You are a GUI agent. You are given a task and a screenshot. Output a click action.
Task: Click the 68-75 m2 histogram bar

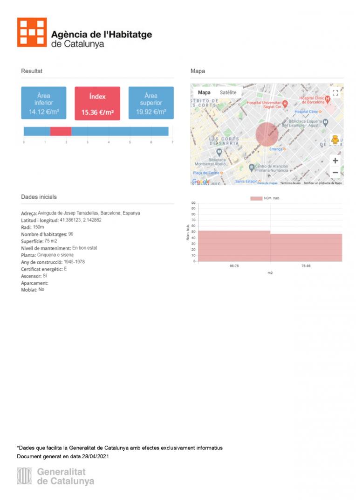point(234,246)
